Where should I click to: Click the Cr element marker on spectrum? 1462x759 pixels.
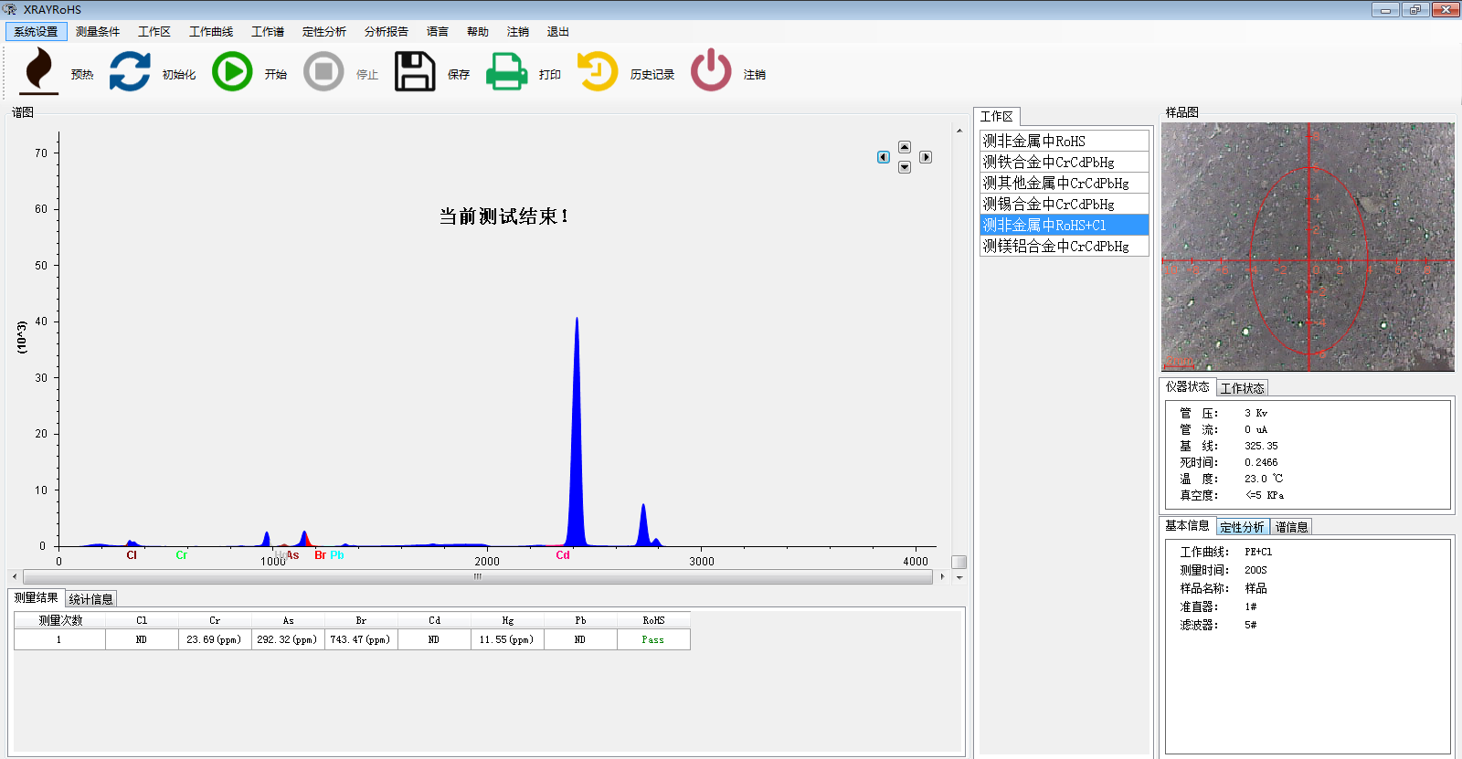pos(182,555)
